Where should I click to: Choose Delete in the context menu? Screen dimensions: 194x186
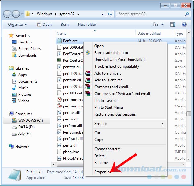click(x=99, y=156)
